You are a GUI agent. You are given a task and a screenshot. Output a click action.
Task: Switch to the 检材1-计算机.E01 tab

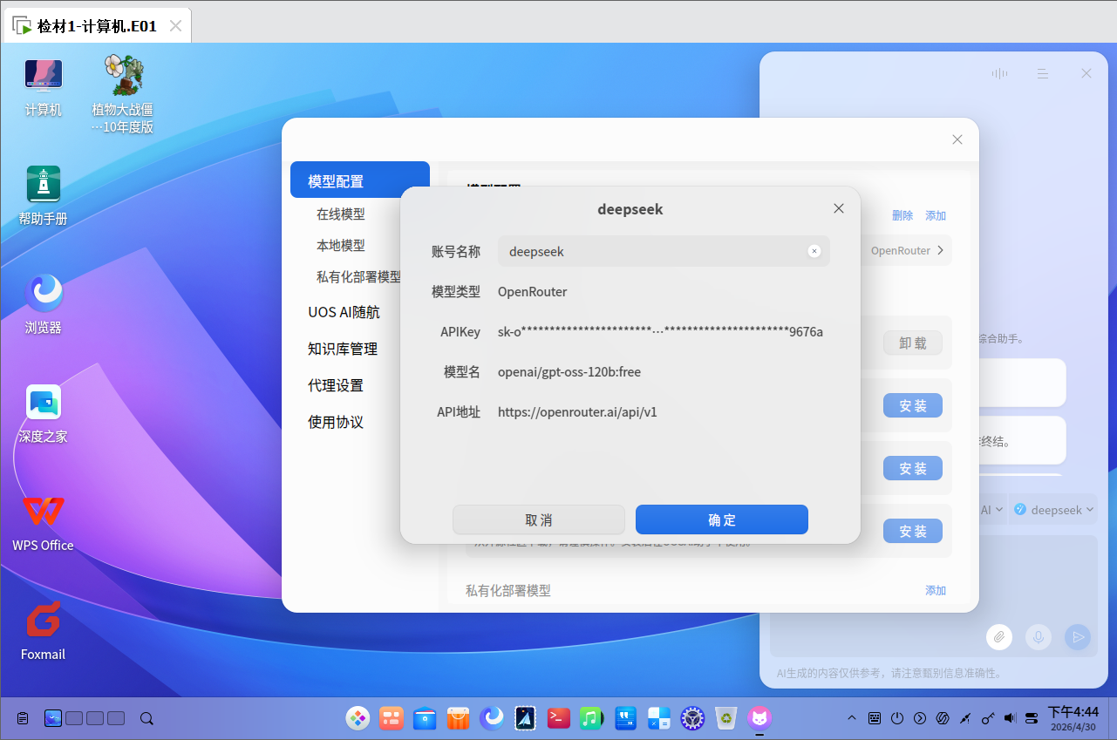tap(97, 26)
